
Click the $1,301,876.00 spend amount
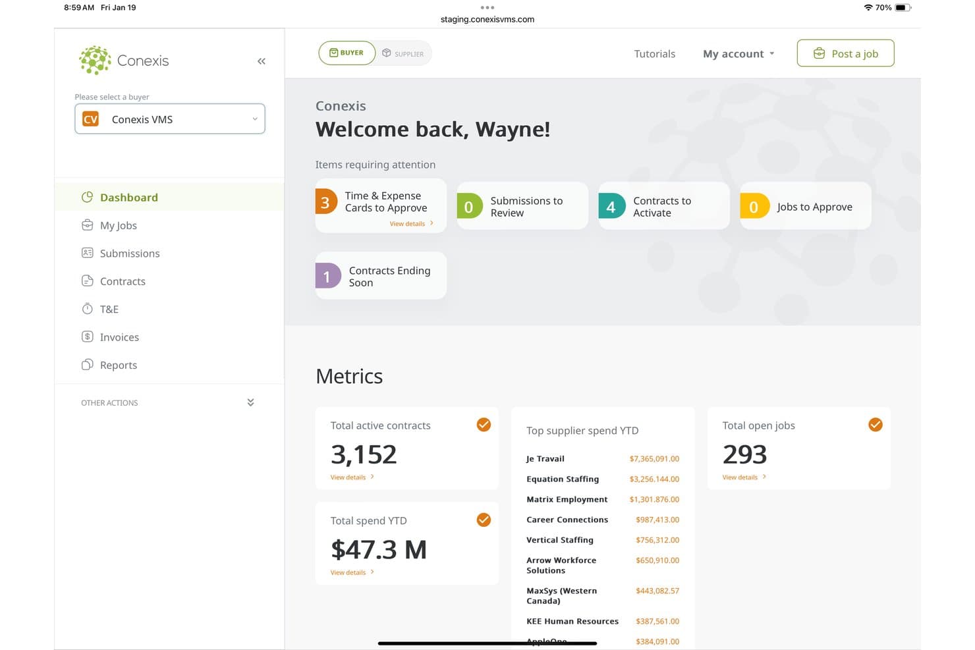(654, 500)
